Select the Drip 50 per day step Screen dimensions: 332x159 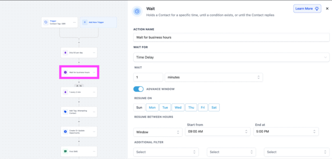pos(79,53)
